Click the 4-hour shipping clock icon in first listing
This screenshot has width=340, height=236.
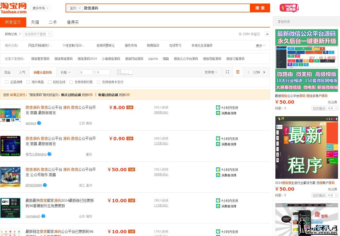[x=218, y=107]
